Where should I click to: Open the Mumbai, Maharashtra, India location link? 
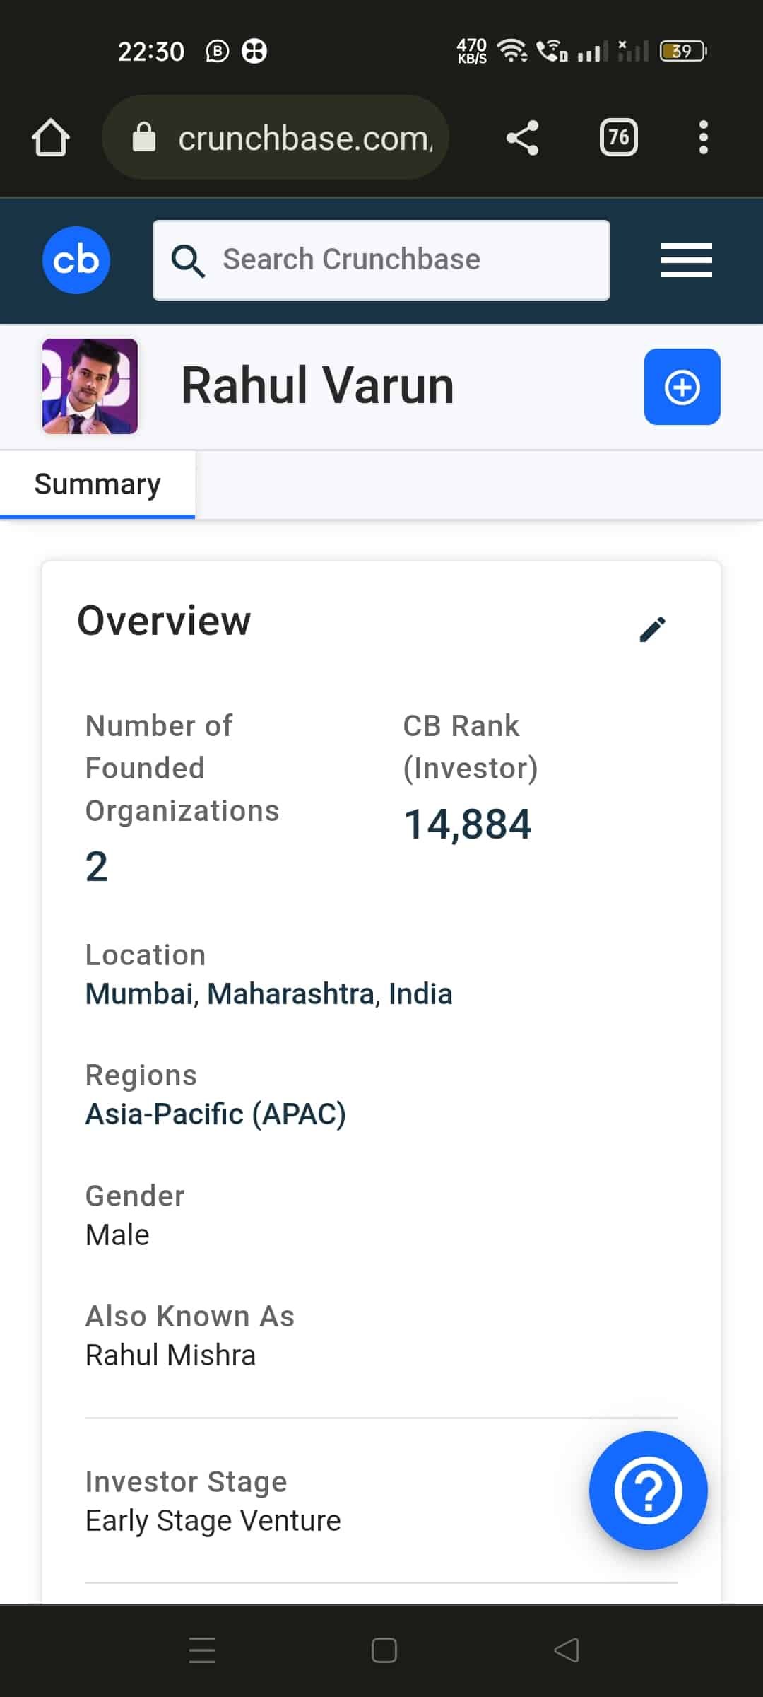pyautogui.click(x=268, y=994)
